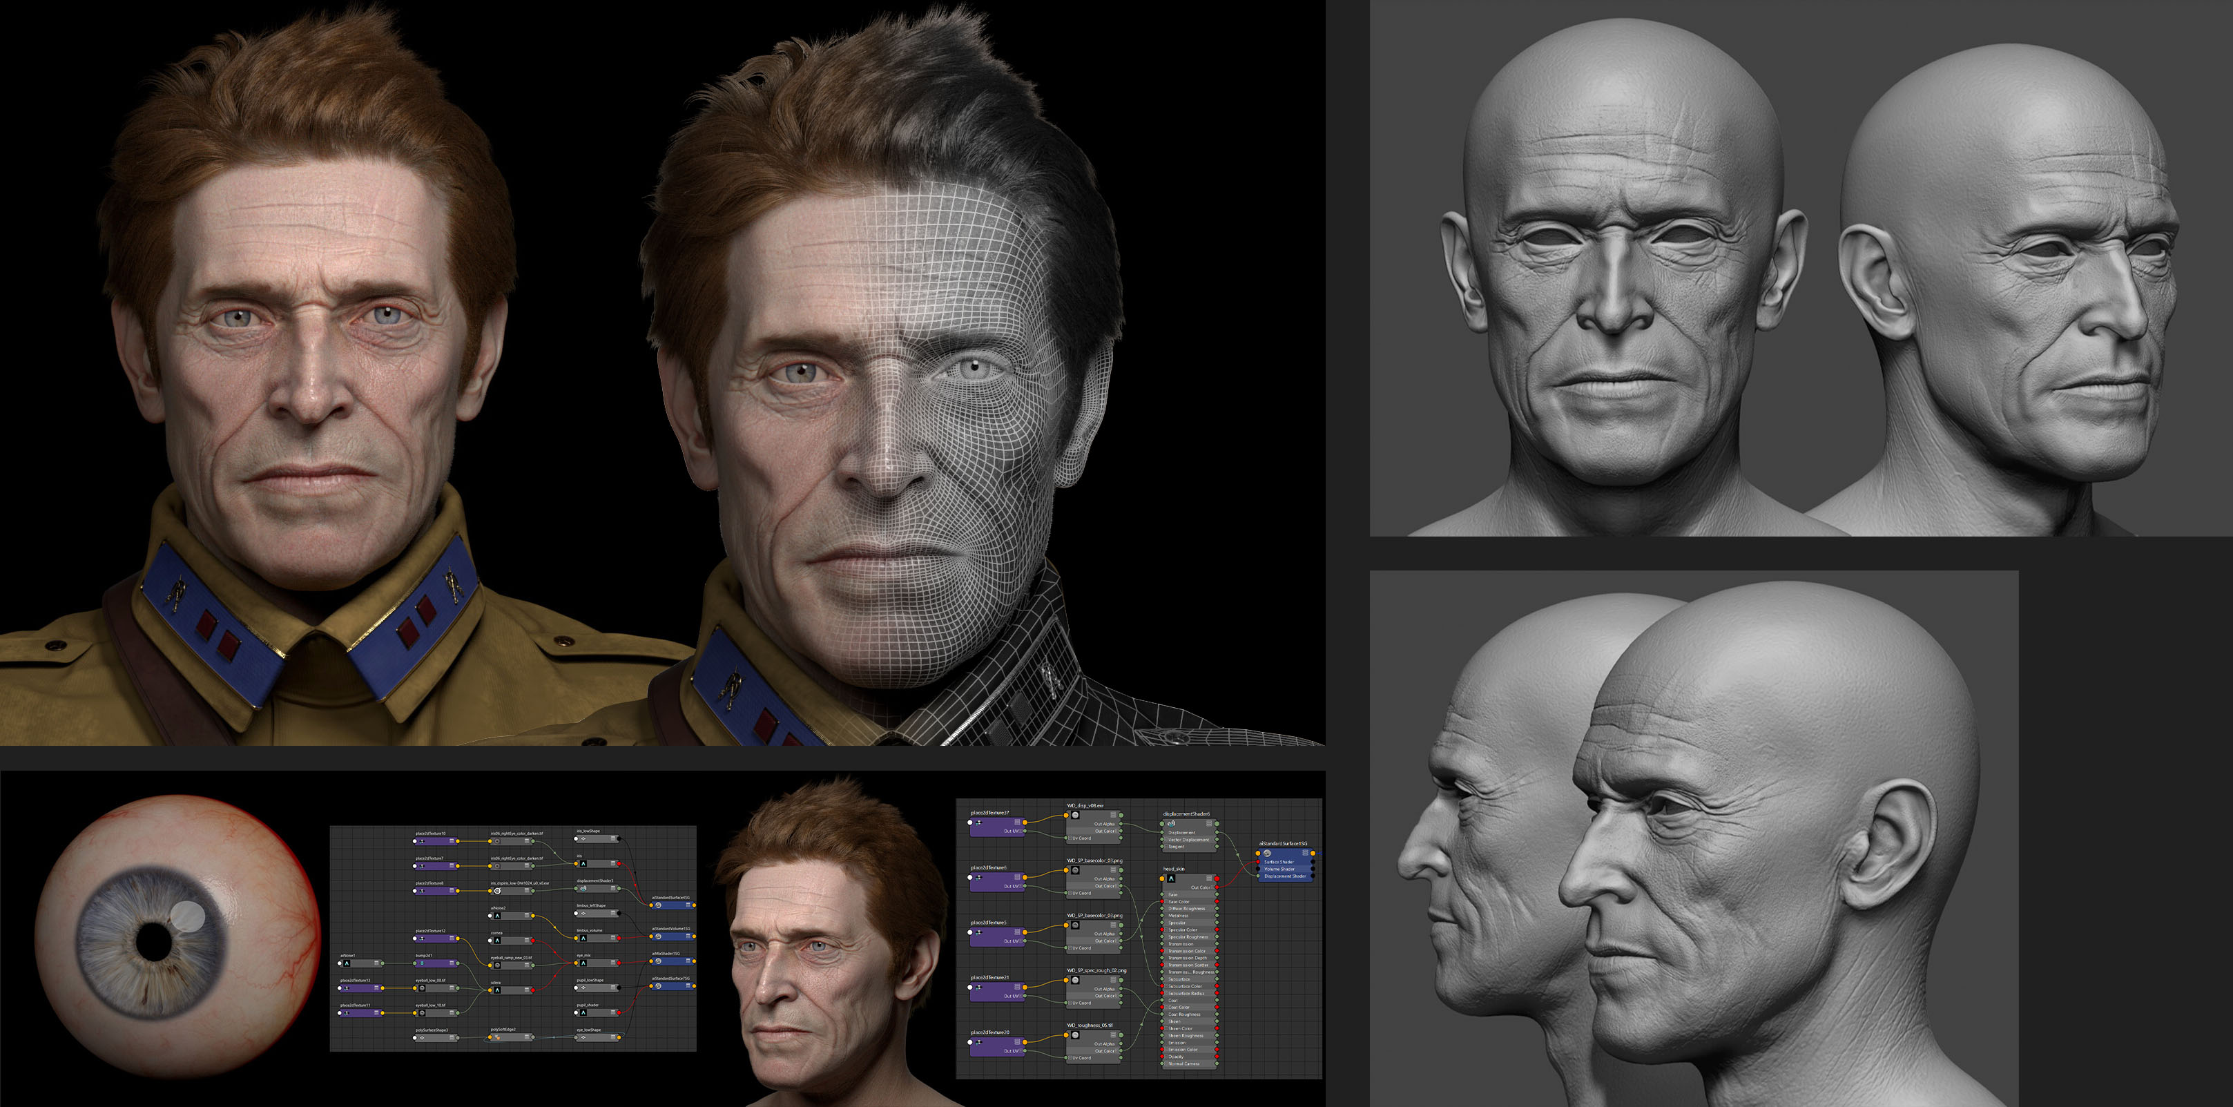Image resolution: width=2233 pixels, height=1107 pixels.
Task: Expand Uv Coord on WD_disp_v08.exr node
Action: click(x=1070, y=838)
